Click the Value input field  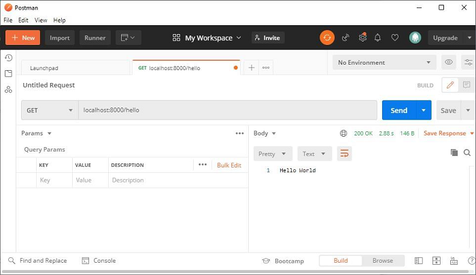pos(90,180)
